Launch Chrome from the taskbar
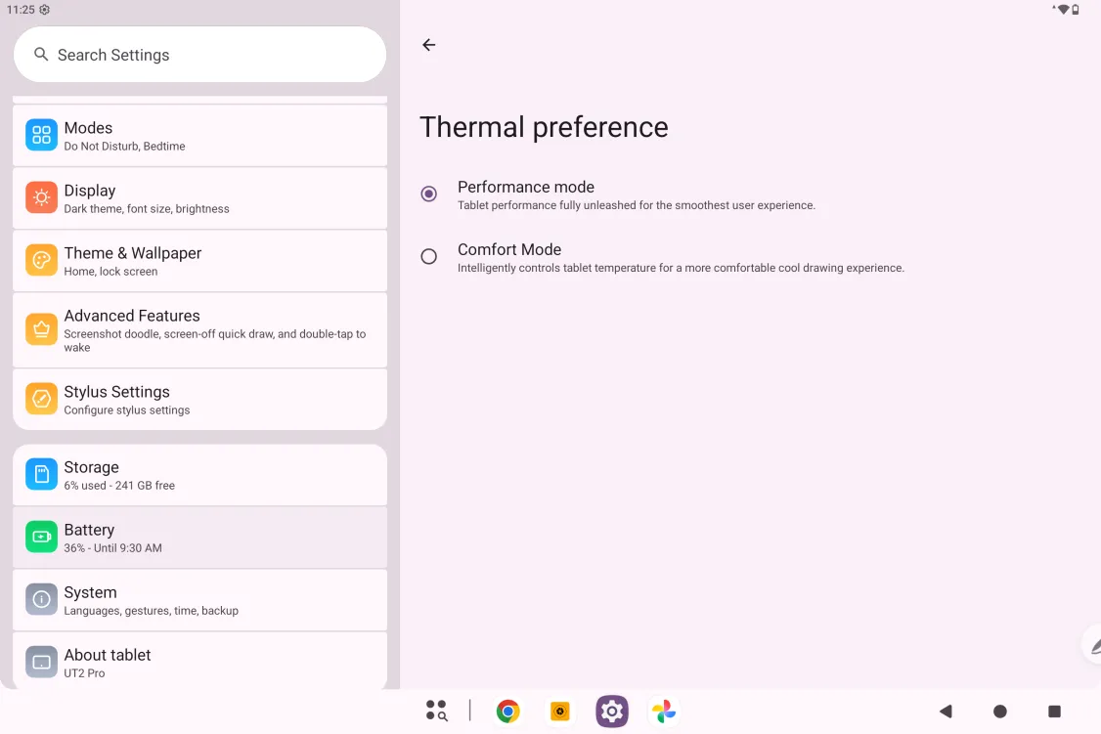 (x=507, y=712)
